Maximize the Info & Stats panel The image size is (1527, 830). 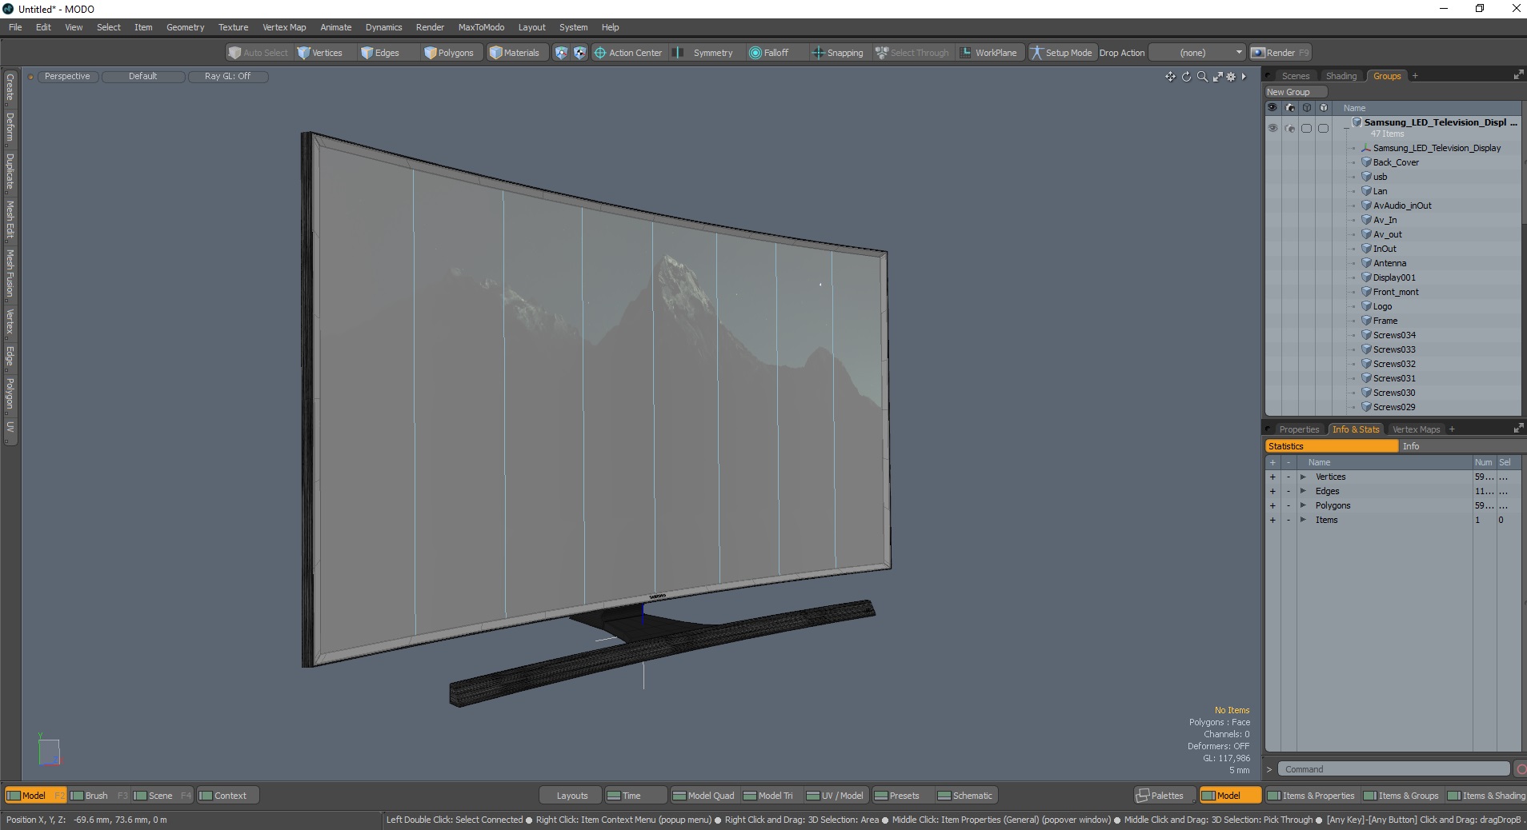[x=1518, y=429]
